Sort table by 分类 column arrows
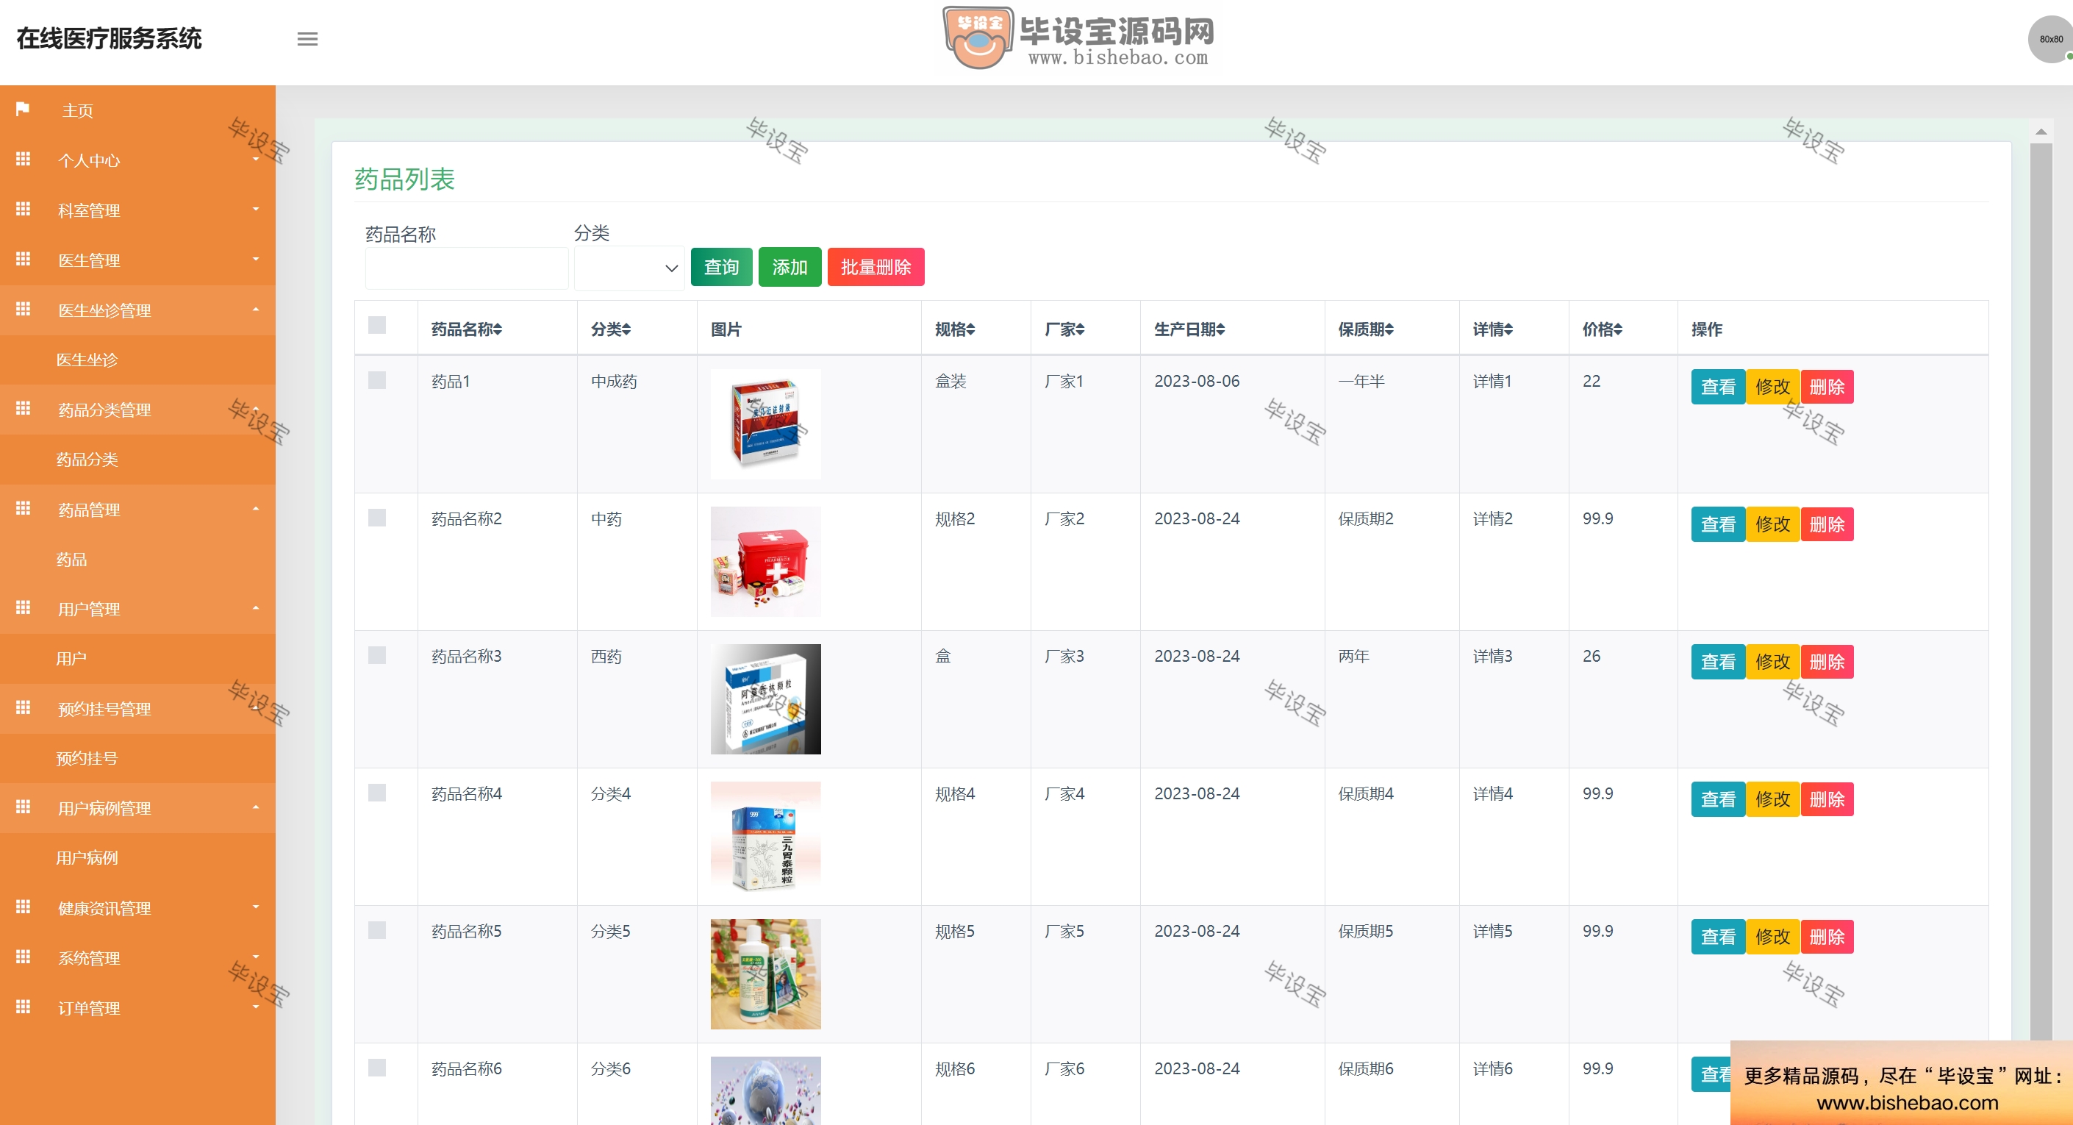 (627, 329)
